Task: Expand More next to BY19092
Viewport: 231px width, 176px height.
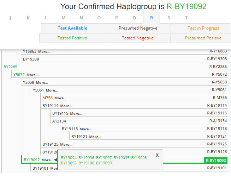Action: (47, 160)
